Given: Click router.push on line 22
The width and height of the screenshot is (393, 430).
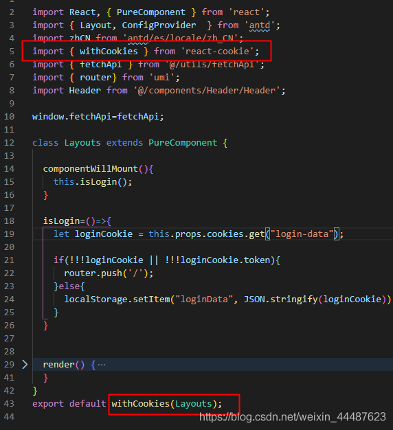Looking at the screenshot, I should tap(93, 273).
